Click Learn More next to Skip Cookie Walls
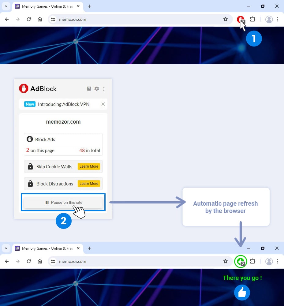The width and height of the screenshot is (284, 306). pos(89,166)
